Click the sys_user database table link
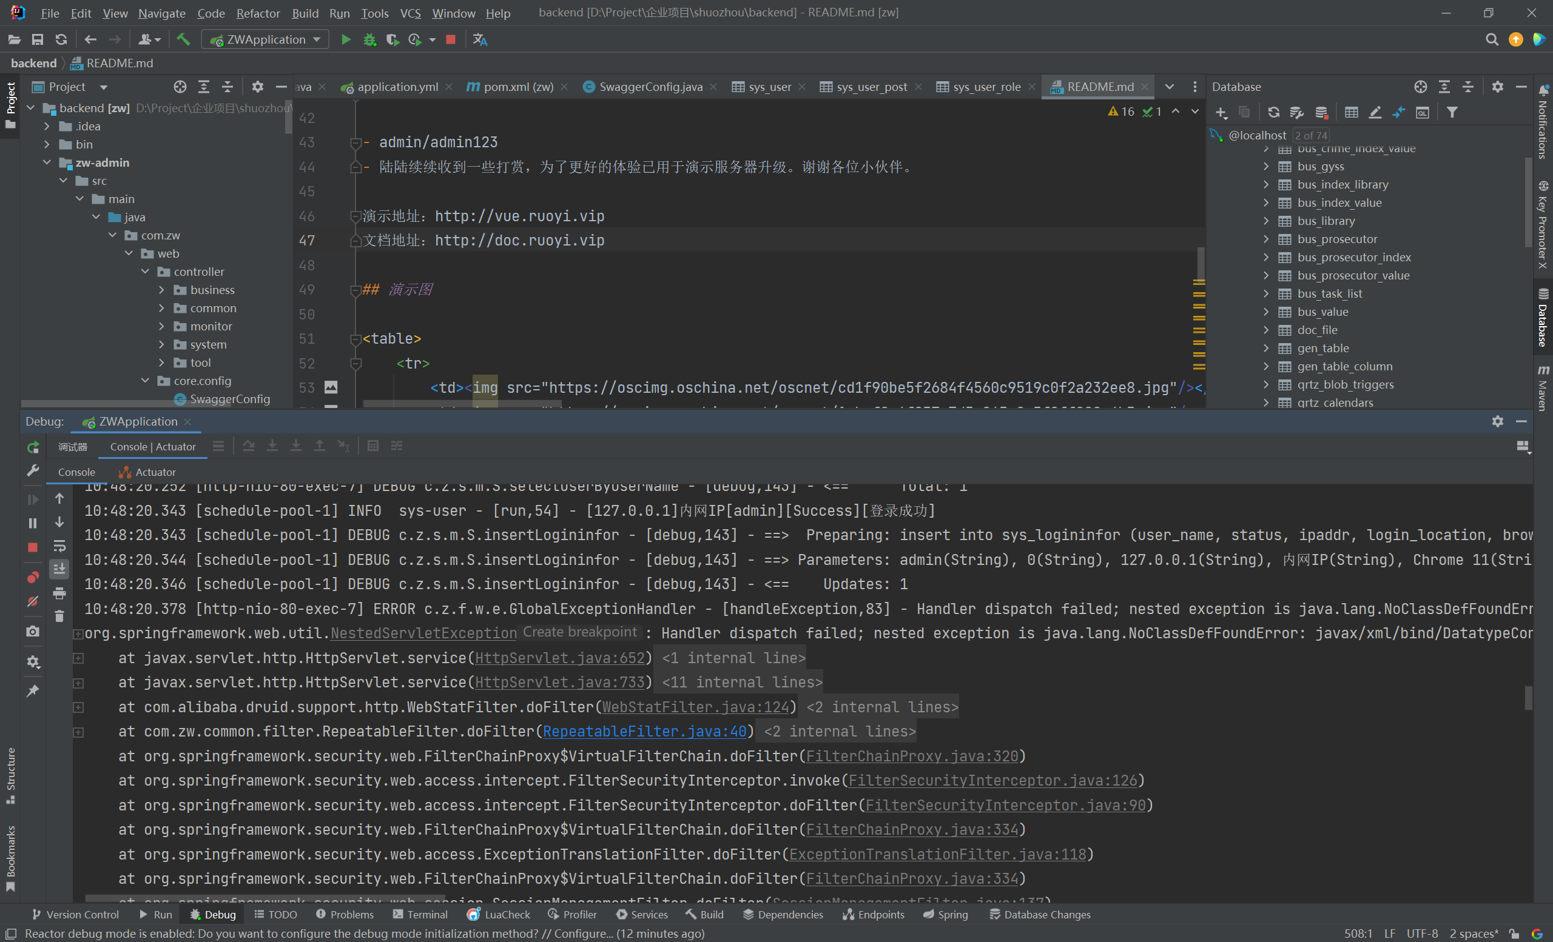 pyautogui.click(x=770, y=87)
